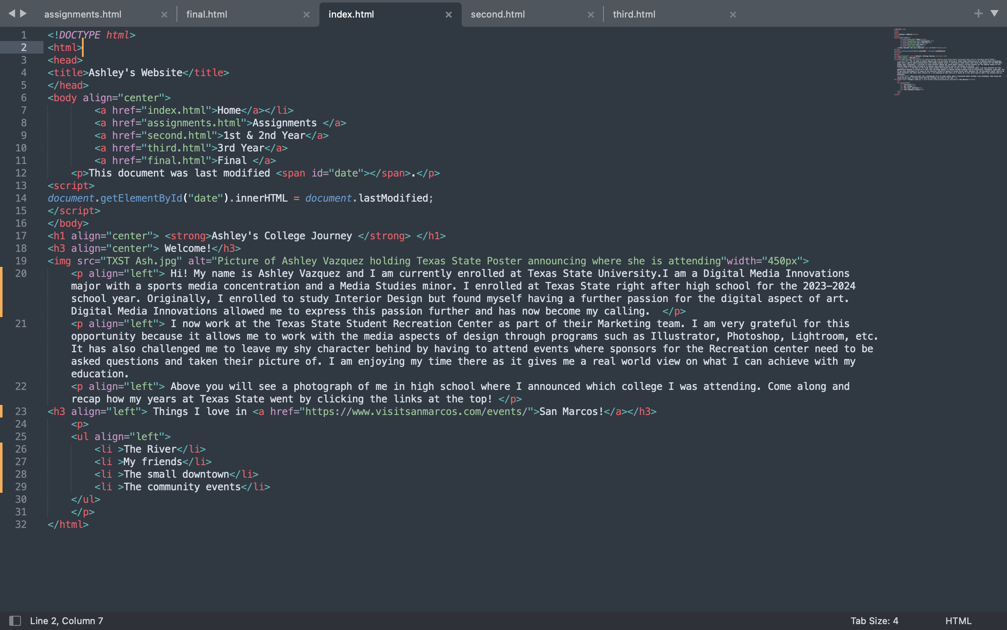The height and width of the screenshot is (630, 1007).
Task: Open the HTML syntax selector
Action: coord(958,621)
